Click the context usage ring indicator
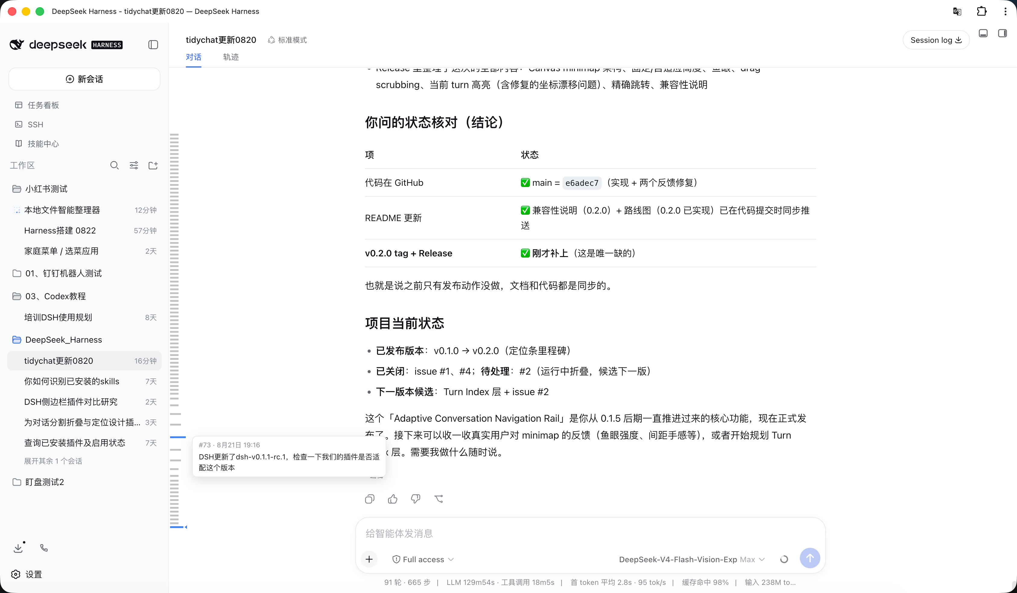Viewport: 1017px width, 593px height. (x=784, y=560)
